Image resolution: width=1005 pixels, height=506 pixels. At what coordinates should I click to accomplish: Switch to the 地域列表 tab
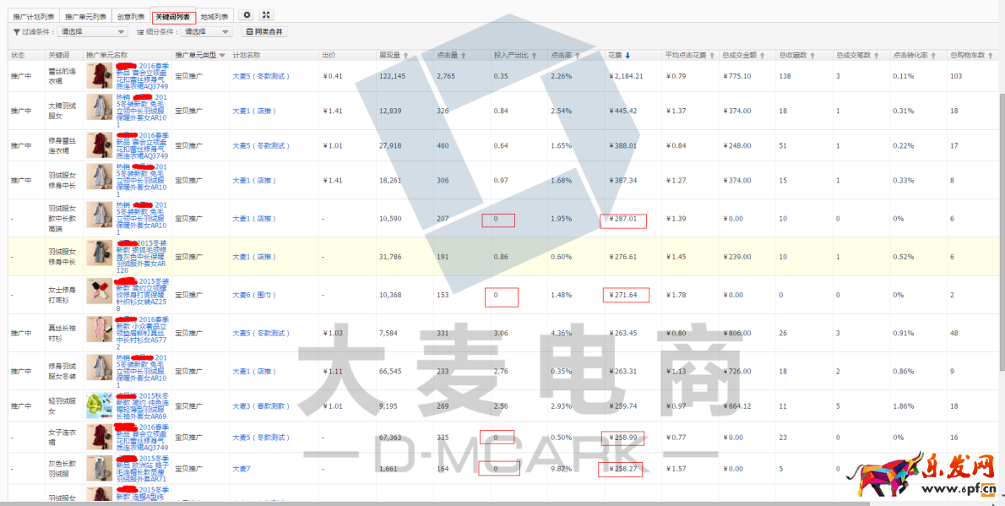coord(215,16)
